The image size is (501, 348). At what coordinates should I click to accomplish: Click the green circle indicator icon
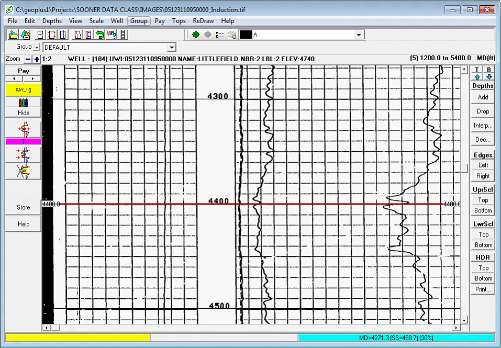[196, 35]
